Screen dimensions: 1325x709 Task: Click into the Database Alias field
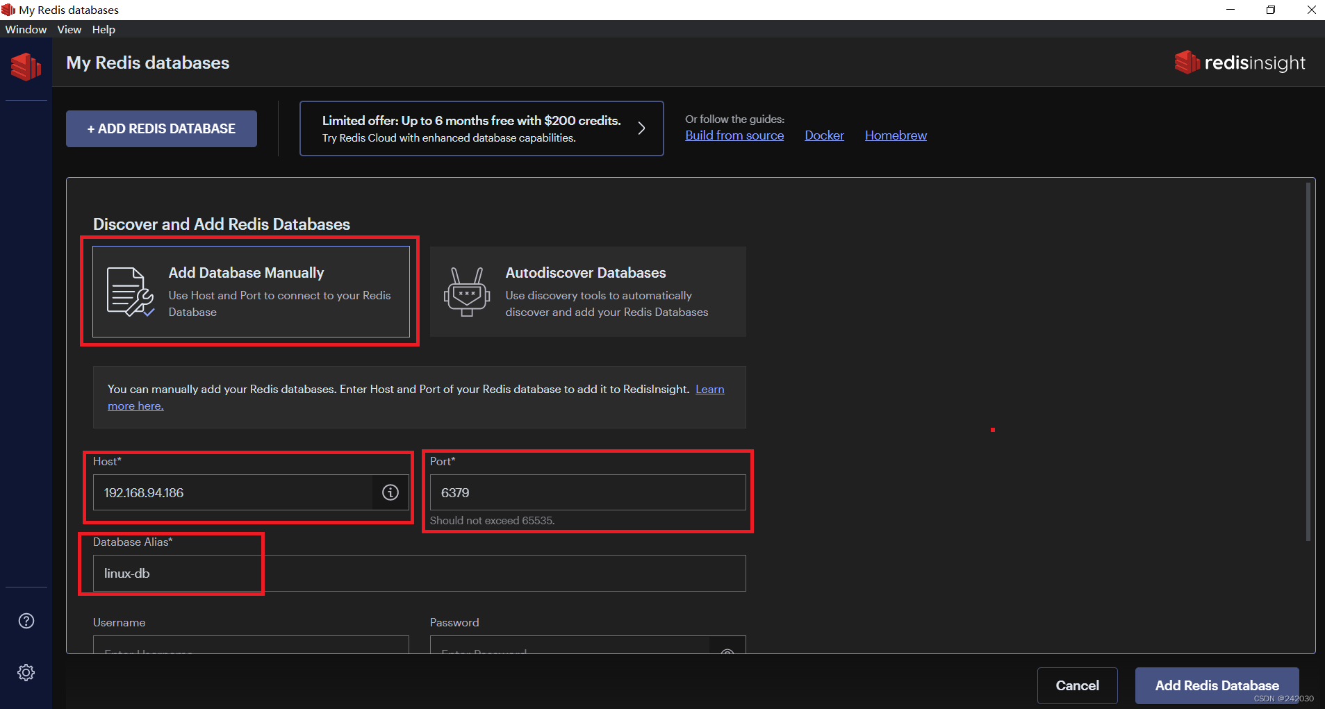(x=420, y=573)
